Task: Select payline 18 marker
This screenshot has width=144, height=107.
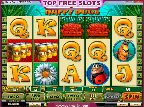Action: [140, 41]
